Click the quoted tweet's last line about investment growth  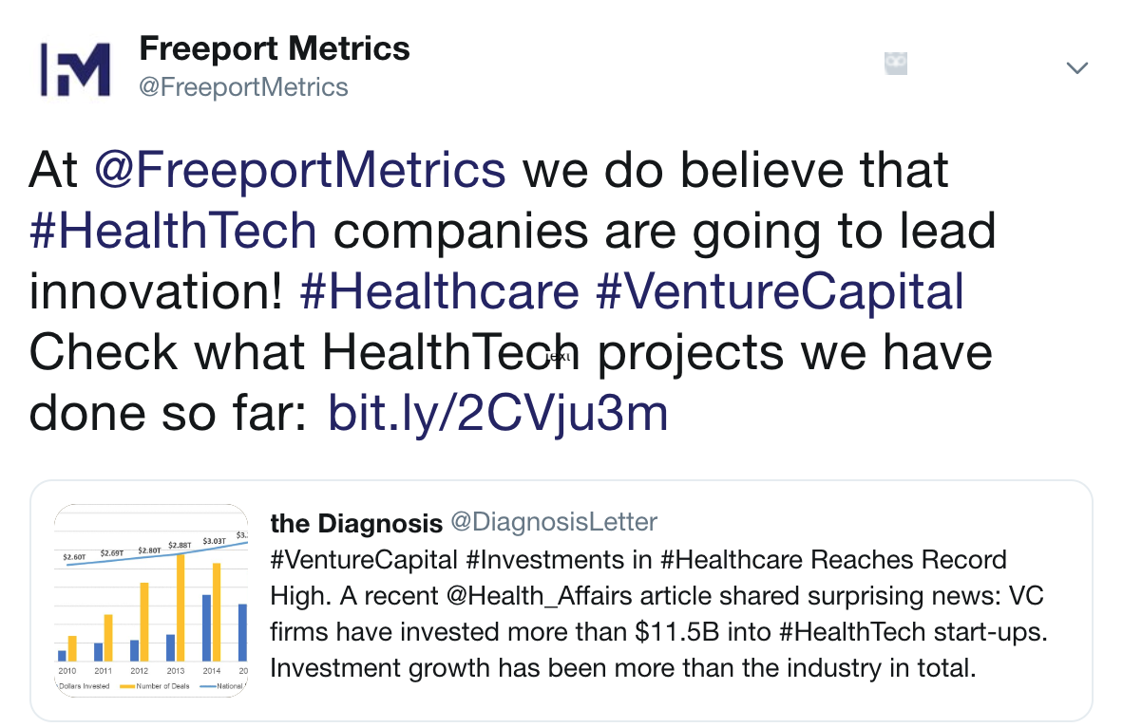[623, 668]
